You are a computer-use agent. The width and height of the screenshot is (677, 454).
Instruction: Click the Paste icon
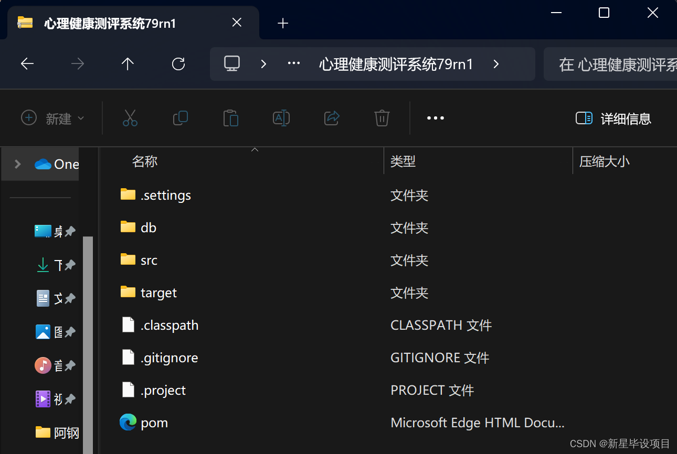(230, 118)
